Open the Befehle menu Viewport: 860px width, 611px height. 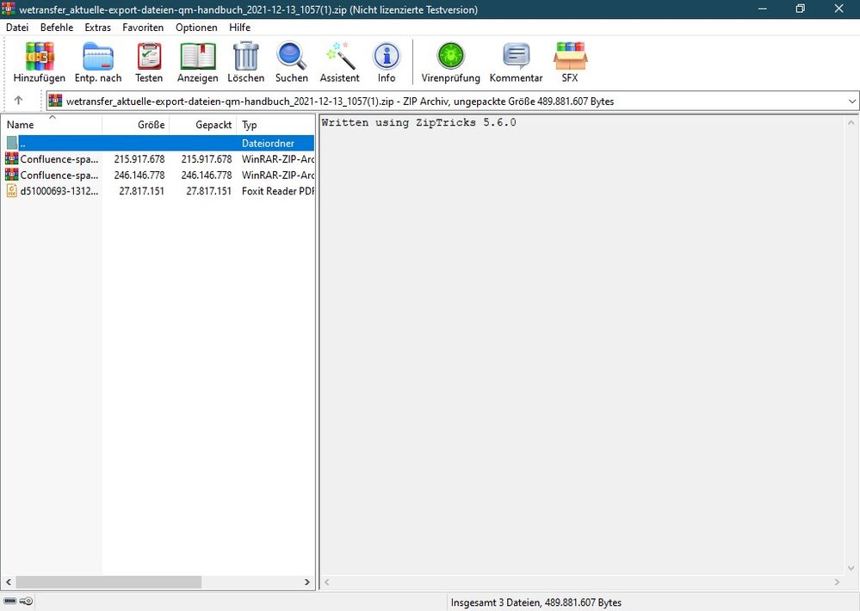[57, 28]
